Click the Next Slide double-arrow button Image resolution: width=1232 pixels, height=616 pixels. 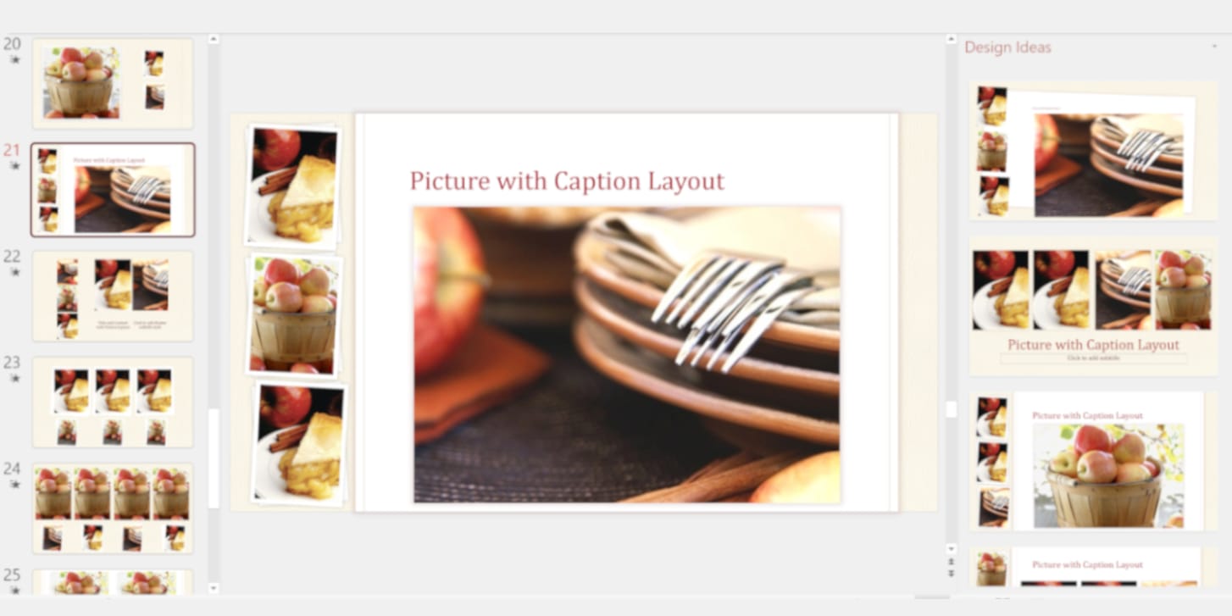tap(951, 574)
